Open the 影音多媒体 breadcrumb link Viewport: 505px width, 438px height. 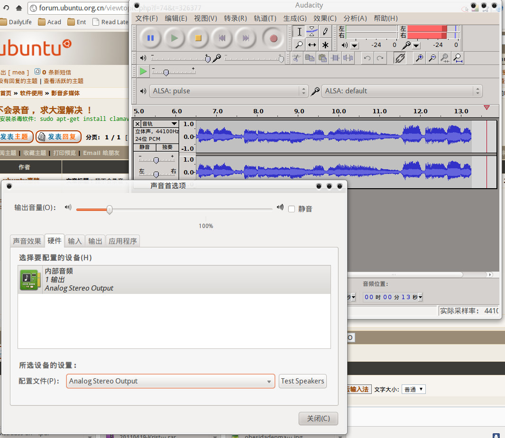[65, 93]
